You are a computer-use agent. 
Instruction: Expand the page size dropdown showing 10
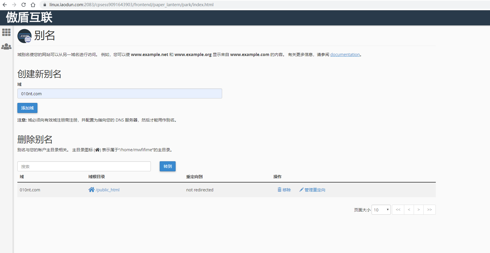(x=381, y=210)
